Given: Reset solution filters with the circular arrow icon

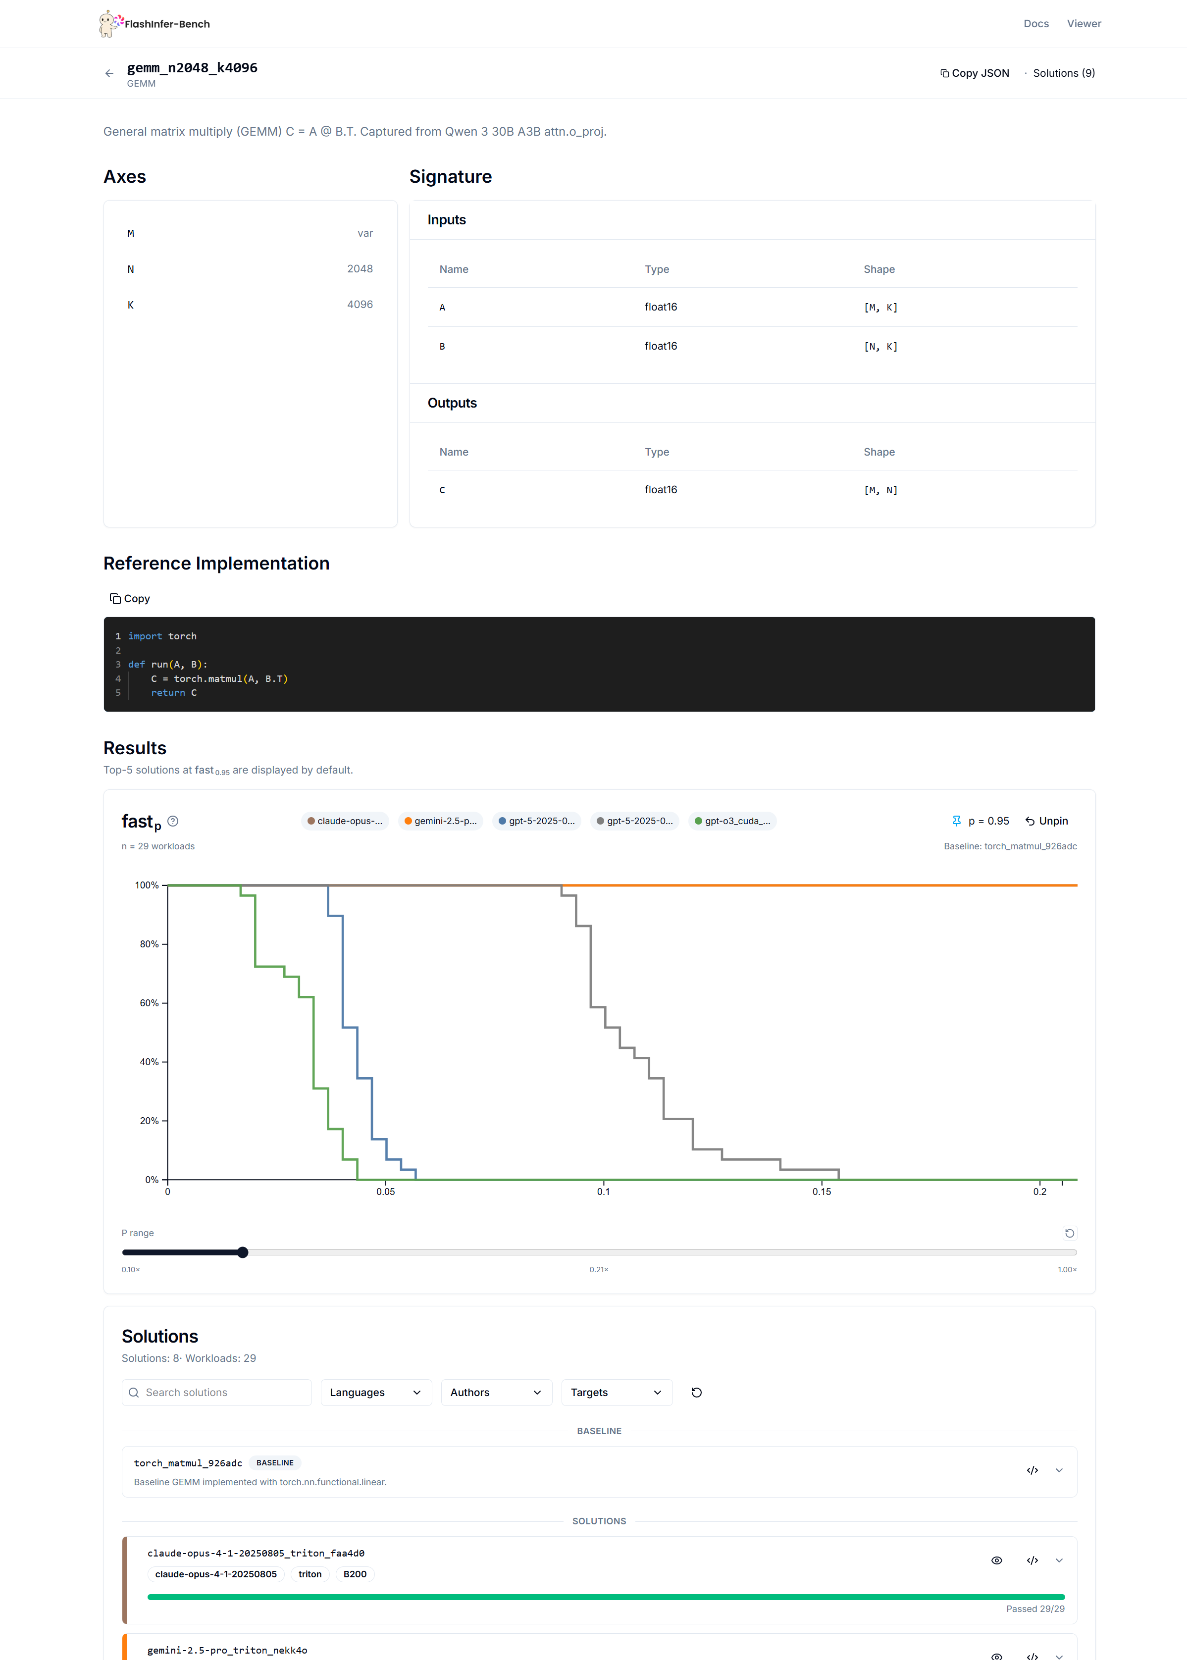Looking at the screenshot, I should tap(696, 1393).
